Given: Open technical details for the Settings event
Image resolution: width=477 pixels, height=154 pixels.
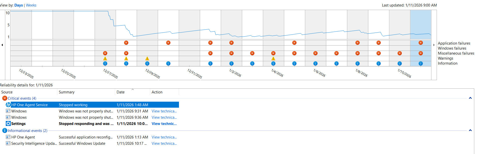Looking at the screenshot, I should point(164,123).
